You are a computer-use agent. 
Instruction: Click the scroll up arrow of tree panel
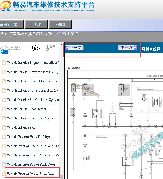click(x=61, y=45)
